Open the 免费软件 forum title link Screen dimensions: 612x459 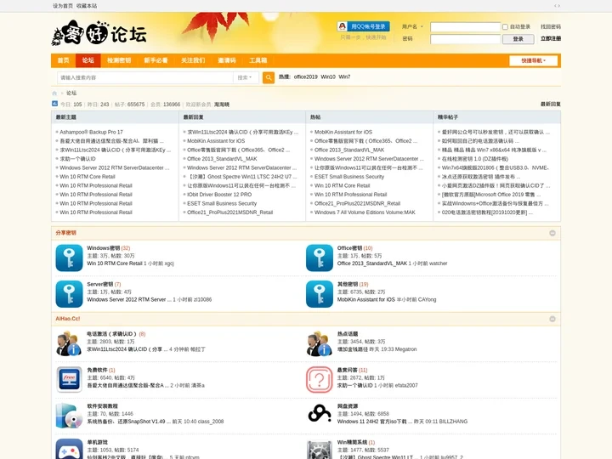[x=97, y=370]
